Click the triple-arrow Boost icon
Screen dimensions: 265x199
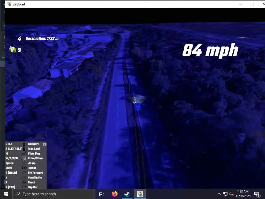click(x=24, y=168)
